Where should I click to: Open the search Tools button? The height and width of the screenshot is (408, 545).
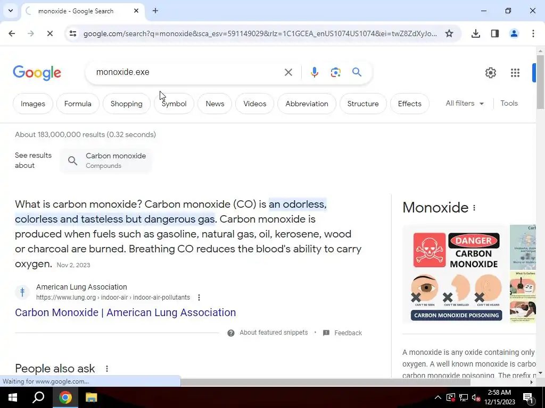pyautogui.click(x=509, y=104)
